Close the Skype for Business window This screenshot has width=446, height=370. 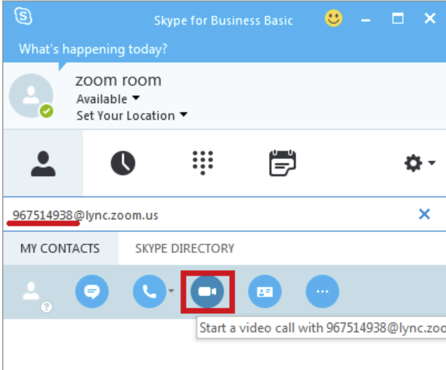pyautogui.click(x=430, y=19)
